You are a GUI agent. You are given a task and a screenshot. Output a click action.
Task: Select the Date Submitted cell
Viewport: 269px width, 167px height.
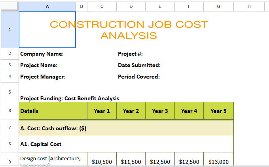click(139, 65)
